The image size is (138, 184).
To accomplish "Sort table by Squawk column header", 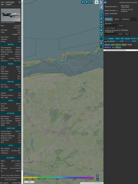I will pos(127,39).
